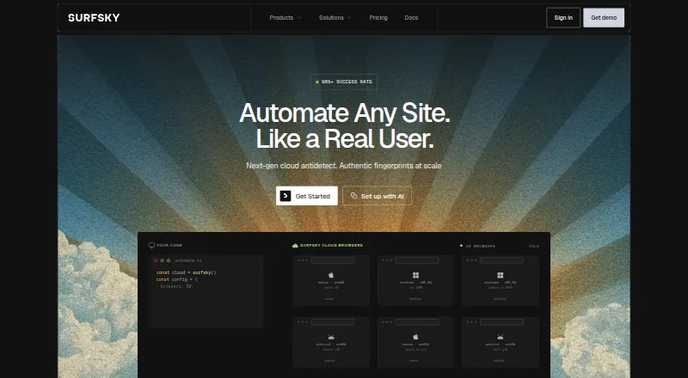
Task: Click address bar of bottom-right Android card
Action: [501, 322]
